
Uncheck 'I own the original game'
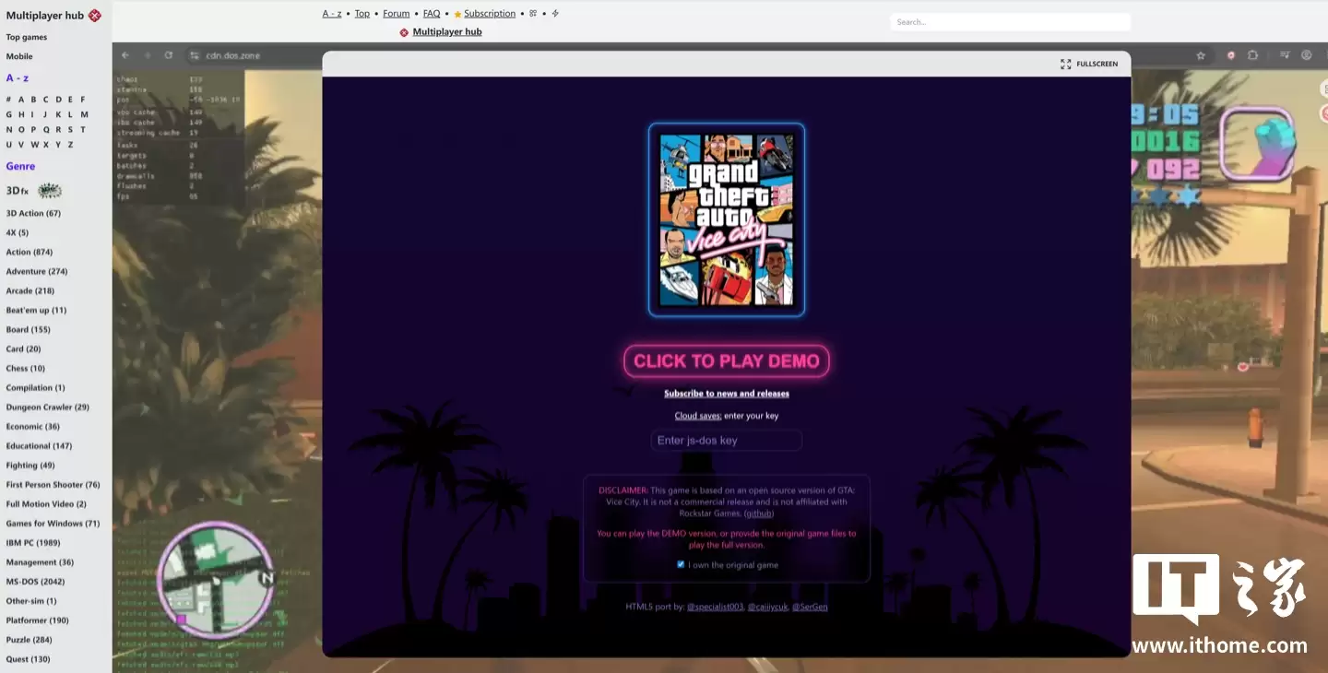680,564
